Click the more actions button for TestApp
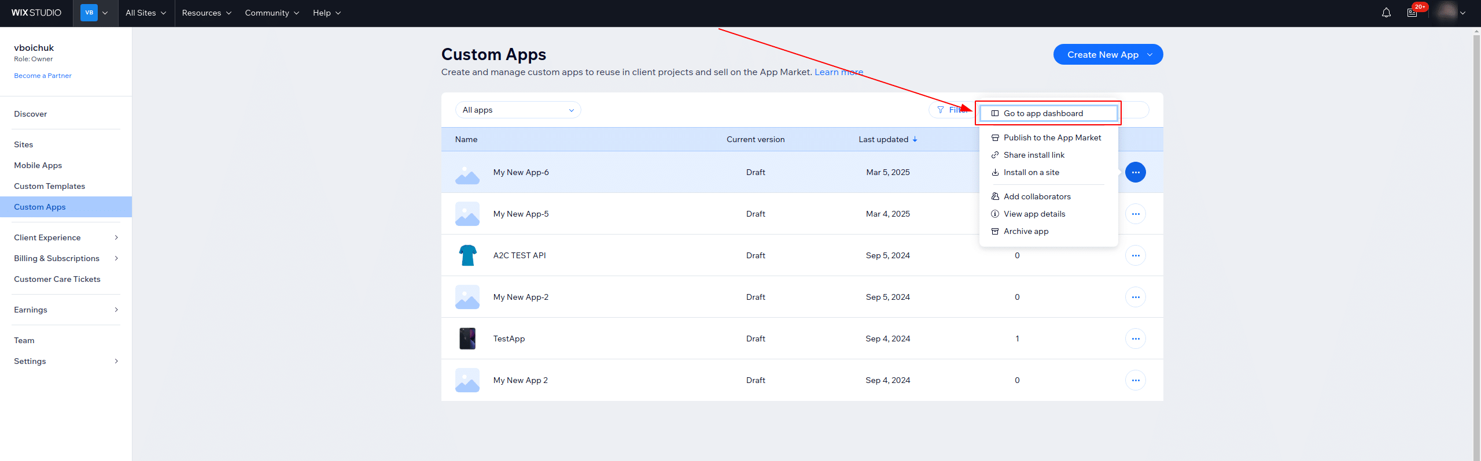This screenshot has width=1481, height=461. tap(1135, 339)
